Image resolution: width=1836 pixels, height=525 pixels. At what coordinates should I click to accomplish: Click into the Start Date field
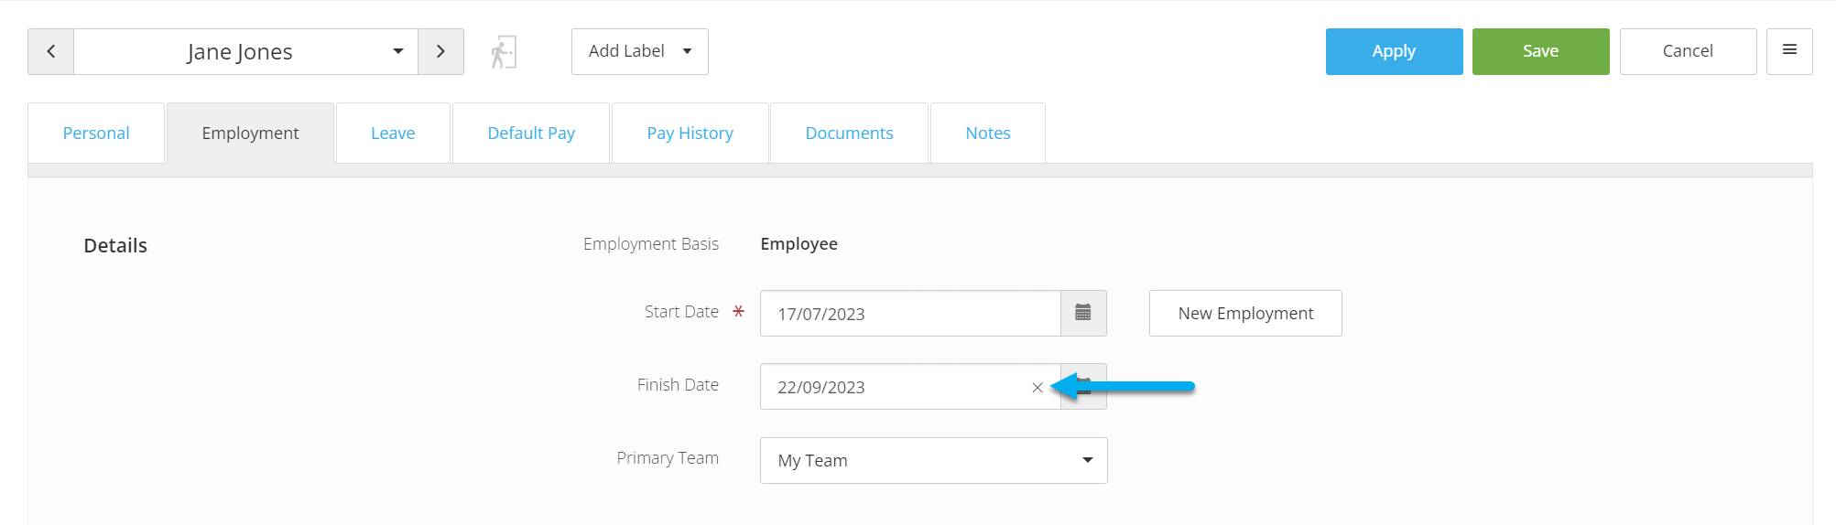pyautogui.click(x=910, y=313)
